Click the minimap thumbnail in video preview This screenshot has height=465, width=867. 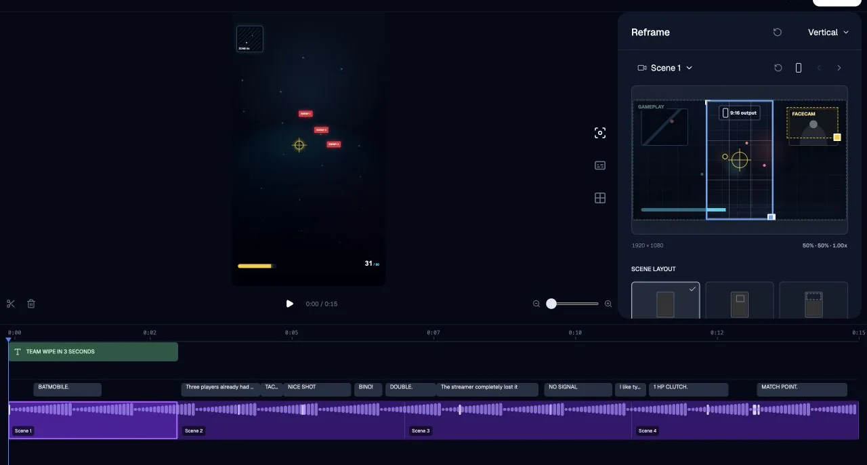250,39
